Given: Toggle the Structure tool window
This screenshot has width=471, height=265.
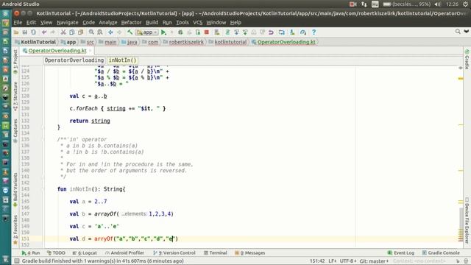Looking at the screenshot, I should click(15, 96).
